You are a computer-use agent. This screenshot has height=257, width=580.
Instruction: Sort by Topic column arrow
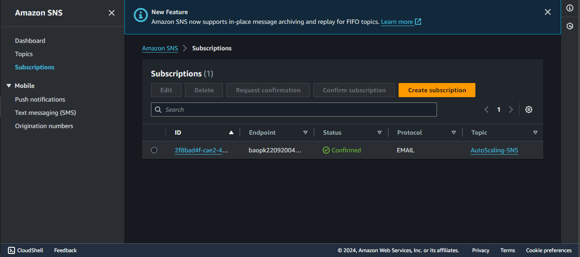[535, 132]
